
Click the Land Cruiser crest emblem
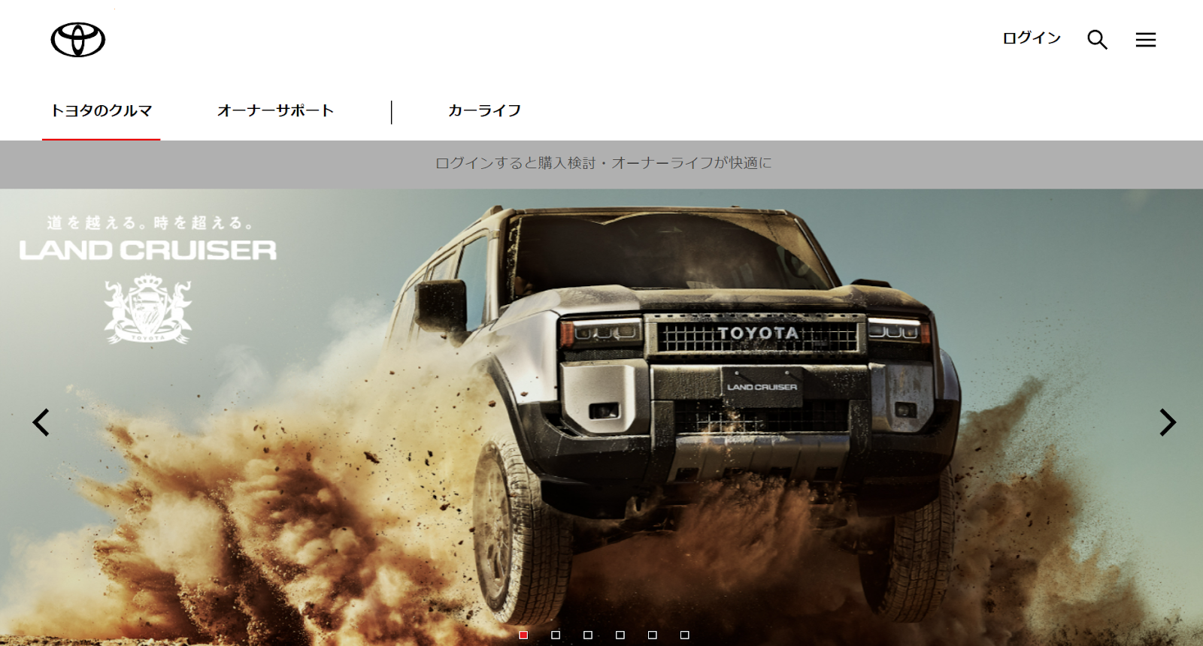147,309
